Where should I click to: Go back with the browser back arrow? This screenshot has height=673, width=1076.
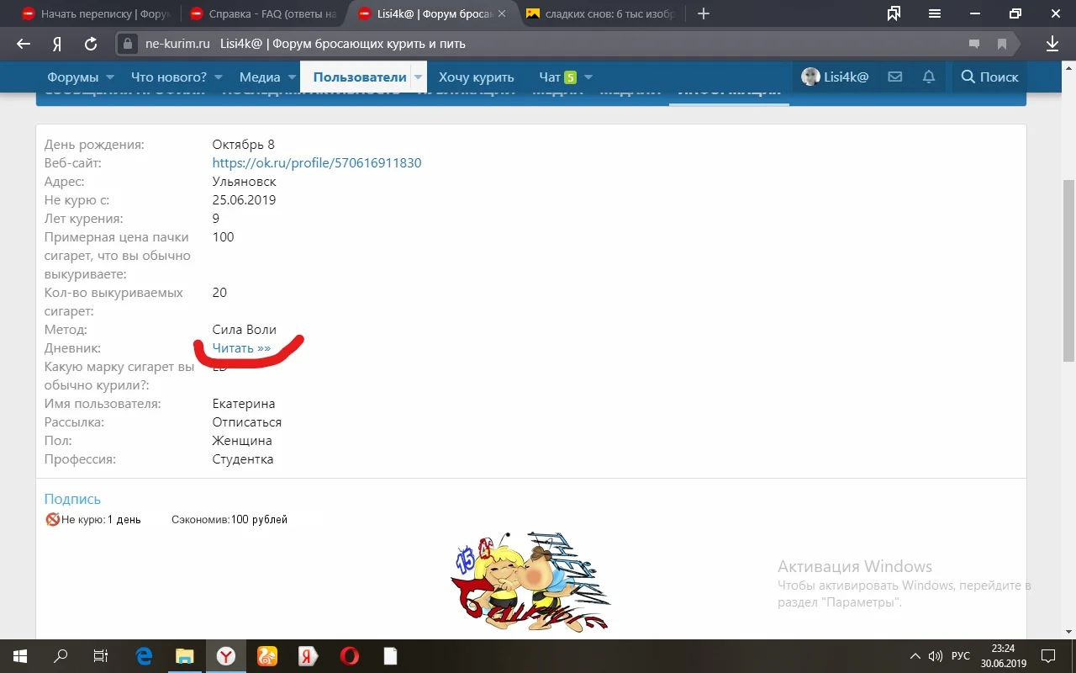24,44
